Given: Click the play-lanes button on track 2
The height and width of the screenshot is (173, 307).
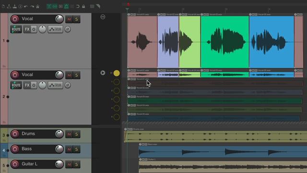Looking at the screenshot, I should (x=103, y=73).
